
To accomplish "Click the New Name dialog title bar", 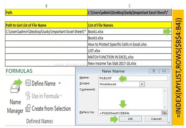I will [x=113, y=71].
